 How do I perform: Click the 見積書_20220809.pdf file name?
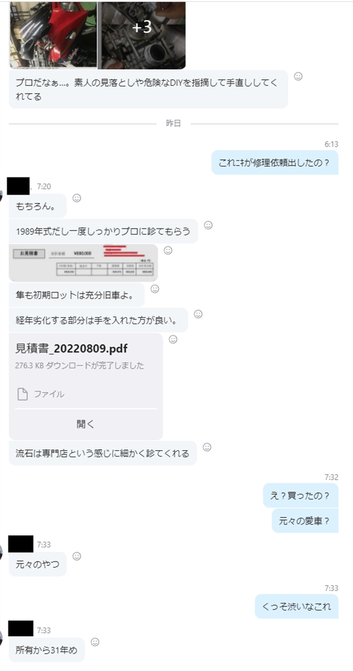point(71,349)
